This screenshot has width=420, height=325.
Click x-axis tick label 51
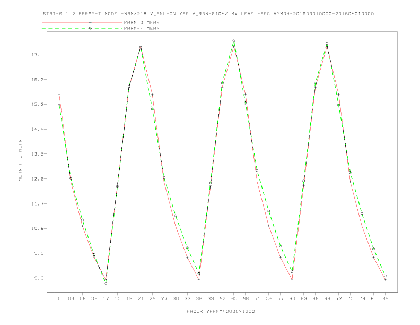click(257, 298)
